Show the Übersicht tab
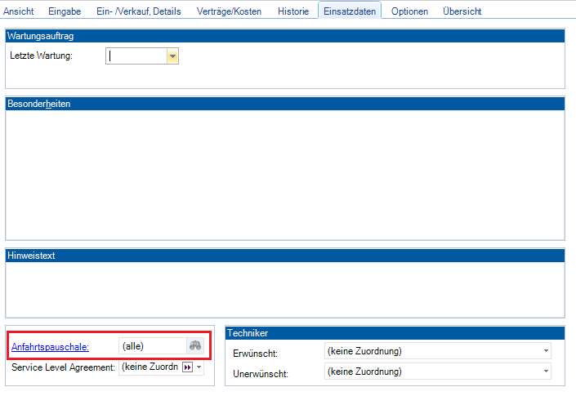Screen dimensions: 576x396 point(462,11)
